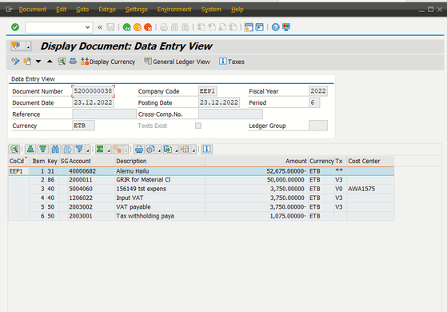Click the Display/Change pencil-glasses icon

pos(15,62)
